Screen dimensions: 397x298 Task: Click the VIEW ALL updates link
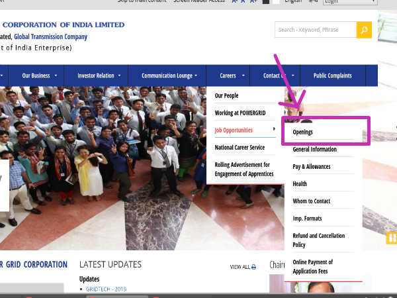[x=240, y=267]
